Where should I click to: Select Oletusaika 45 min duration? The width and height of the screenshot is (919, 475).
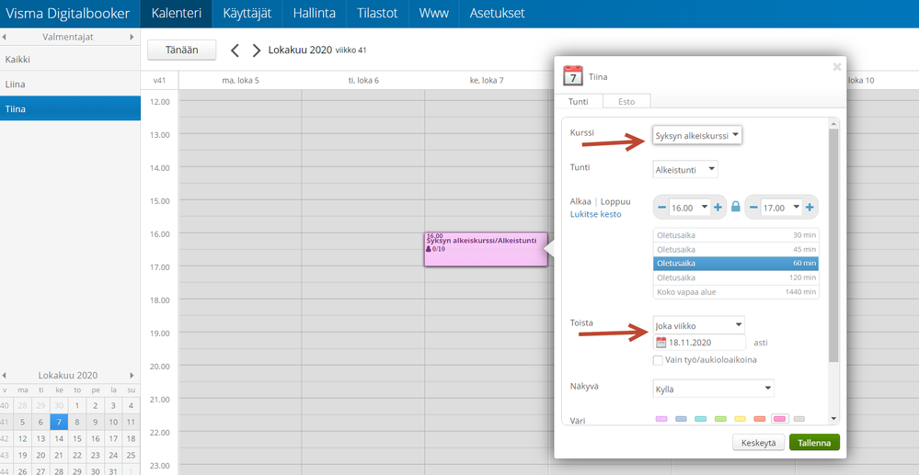coord(736,250)
